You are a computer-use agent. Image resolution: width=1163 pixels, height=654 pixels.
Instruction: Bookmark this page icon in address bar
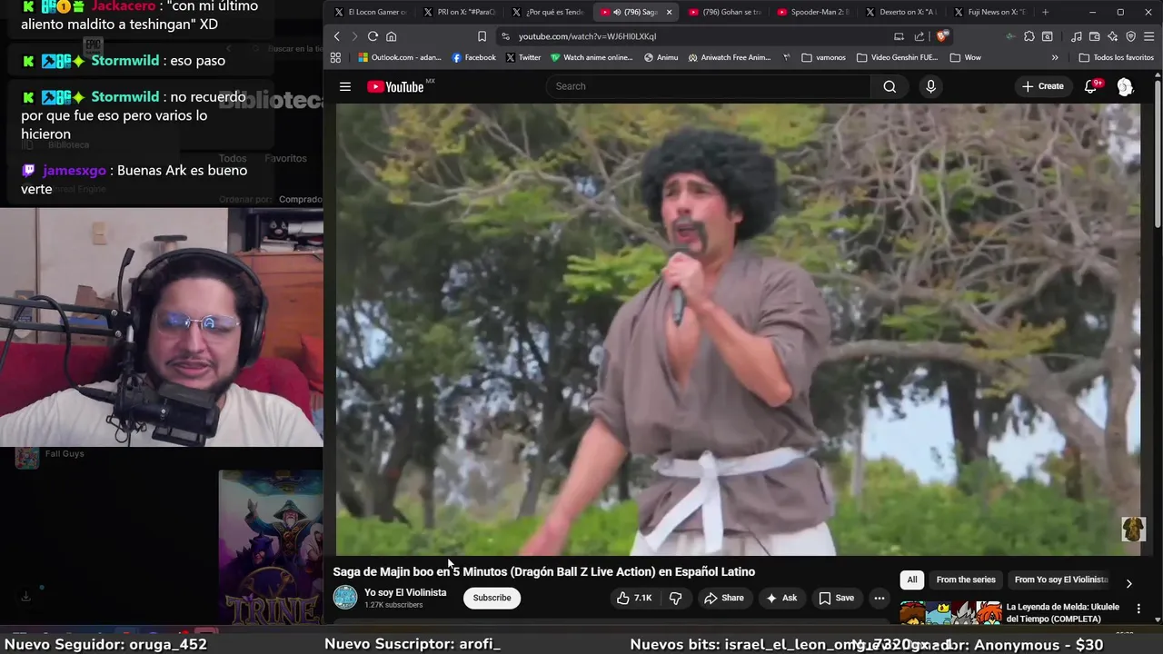pos(482,36)
